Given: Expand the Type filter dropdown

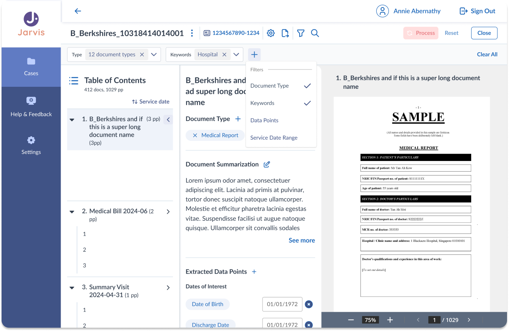Looking at the screenshot, I should tap(154, 55).
